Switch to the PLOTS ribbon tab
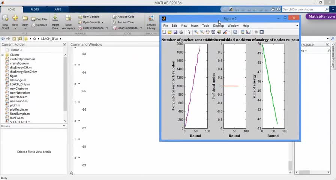The height and width of the screenshot is (180, 336). point(35,10)
